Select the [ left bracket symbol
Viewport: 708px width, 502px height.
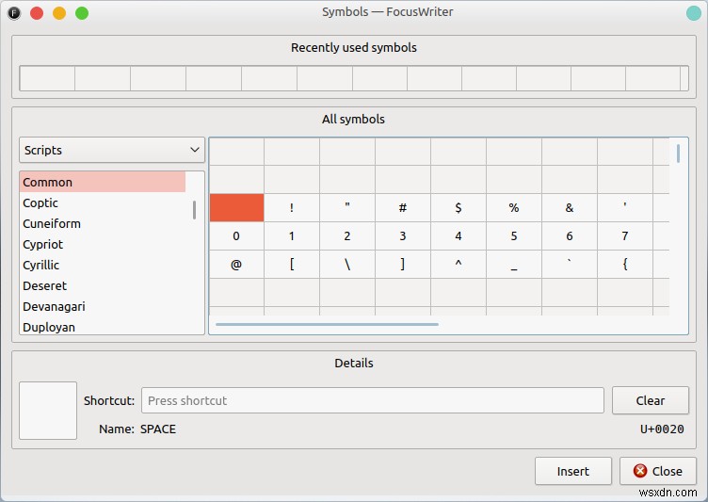(292, 265)
